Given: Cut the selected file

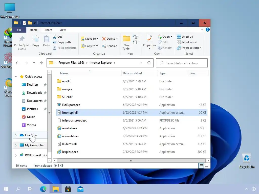Looking at the screenshot, I should pos(57,37).
